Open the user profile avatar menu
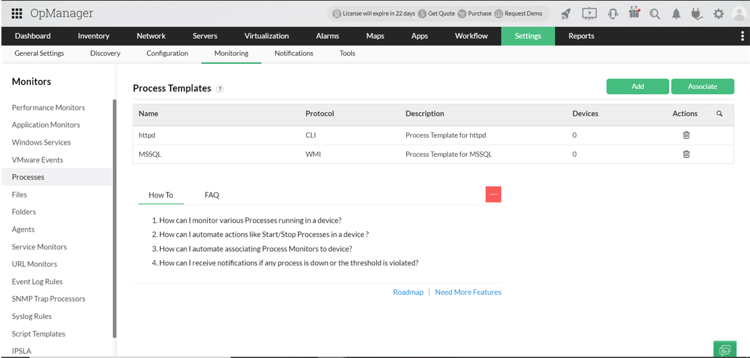The height and width of the screenshot is (358, 750). [740, 14]
